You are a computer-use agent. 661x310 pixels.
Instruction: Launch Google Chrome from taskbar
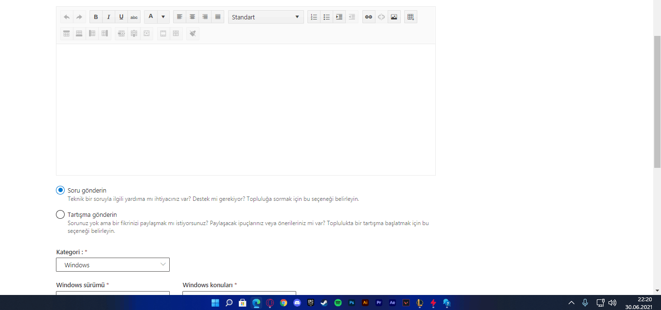coord(284,303)
